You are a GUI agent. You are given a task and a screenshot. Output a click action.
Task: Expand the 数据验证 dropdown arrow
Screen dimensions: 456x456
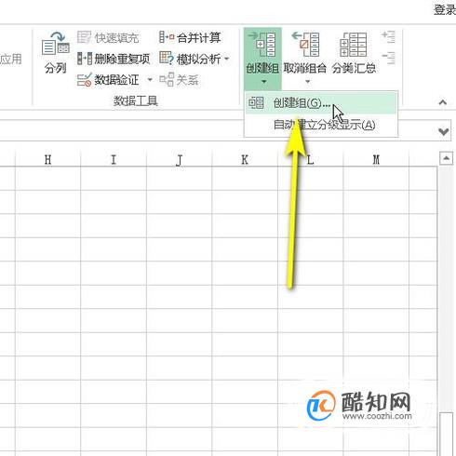click(150, 80)
